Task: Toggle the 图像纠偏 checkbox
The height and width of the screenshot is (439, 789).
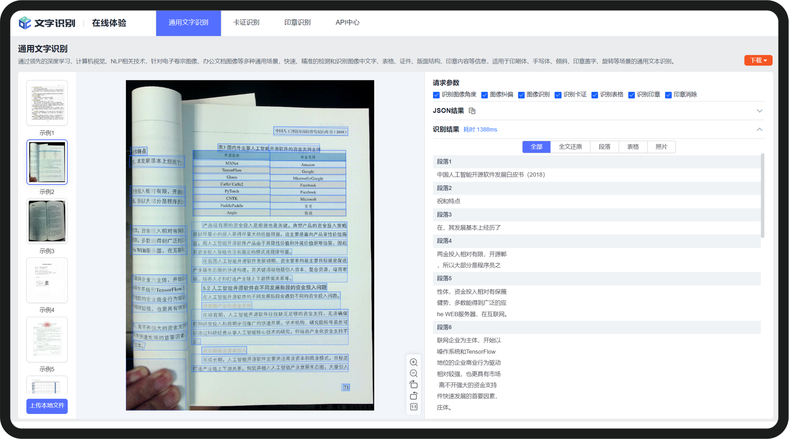Action: click(x=484, y=95)
